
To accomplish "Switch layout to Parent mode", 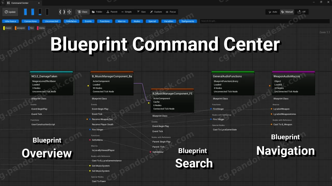I will 112,12.
